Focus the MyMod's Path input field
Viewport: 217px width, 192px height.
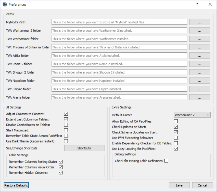tap(119, 22)
